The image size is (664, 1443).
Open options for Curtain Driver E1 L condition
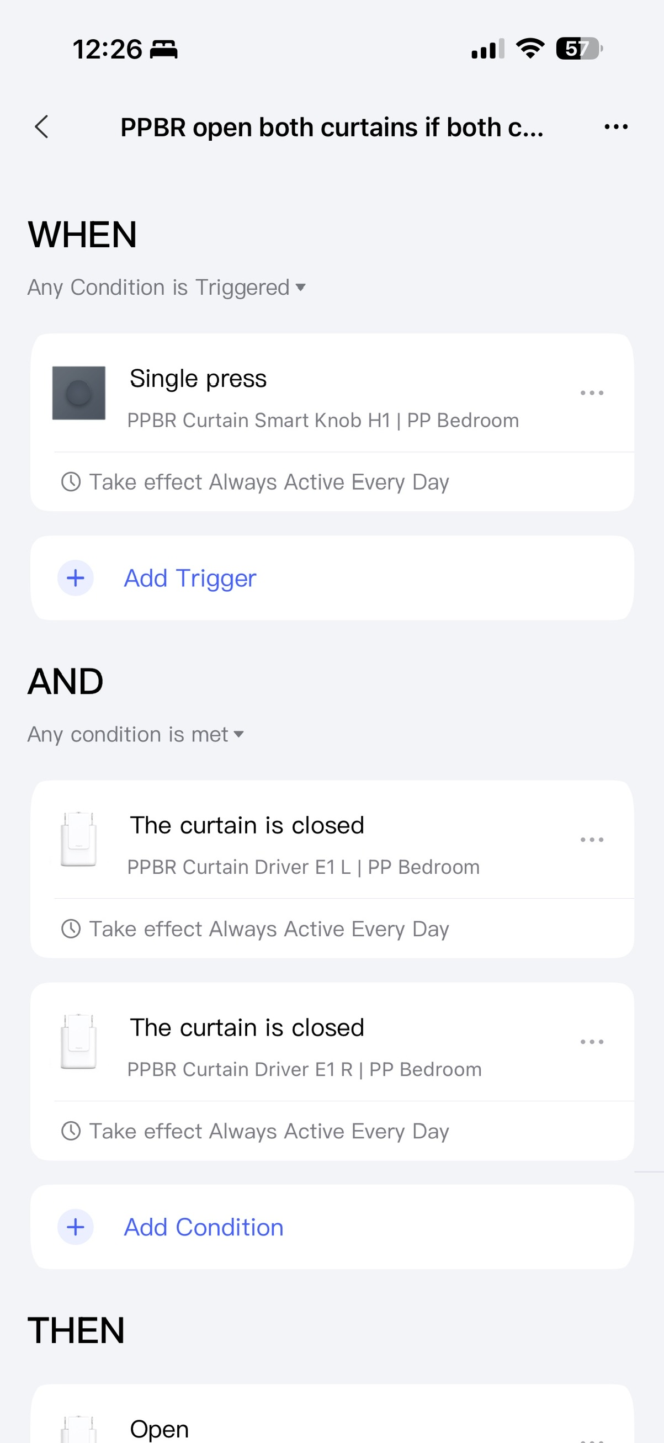point(591,840)
